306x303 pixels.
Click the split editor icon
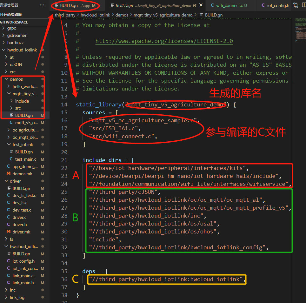tap(304, 5)
